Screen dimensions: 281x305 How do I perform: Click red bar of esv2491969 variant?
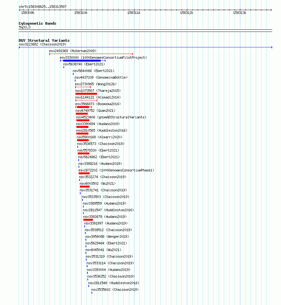click(91, 54)
